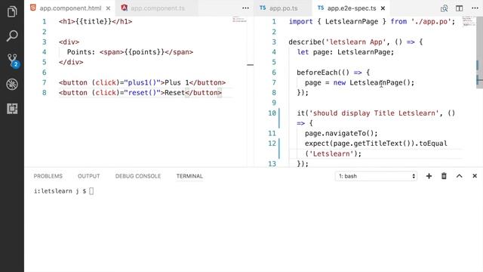The width and height of the screenshot is (483, 272).
Task: Show the PROBLEMS panel
Action: (x=48, y=176)
